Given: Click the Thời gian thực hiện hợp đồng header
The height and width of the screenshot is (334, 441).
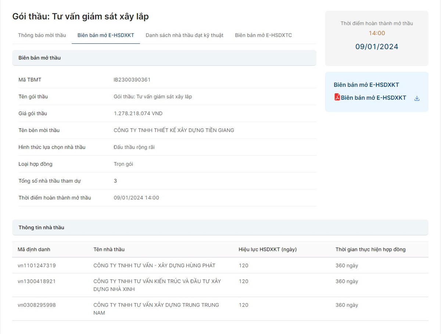Looking at the screenshot, I should click(x=370, y=249).
